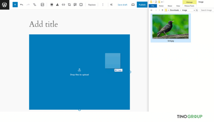Click the Replace image button
Viewport: 214px width, 122px height.
[92, 5]
